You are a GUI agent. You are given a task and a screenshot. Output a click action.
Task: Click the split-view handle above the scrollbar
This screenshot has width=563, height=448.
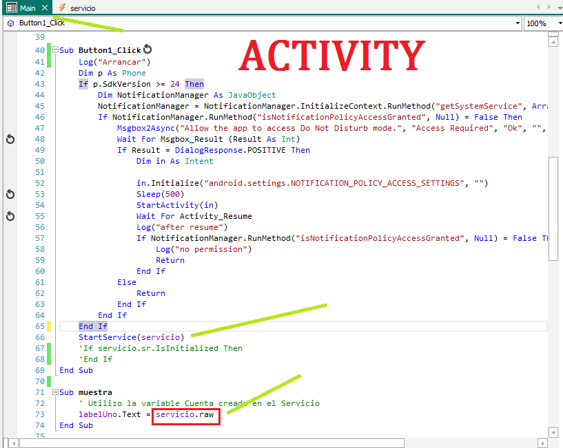coord(553,34)
